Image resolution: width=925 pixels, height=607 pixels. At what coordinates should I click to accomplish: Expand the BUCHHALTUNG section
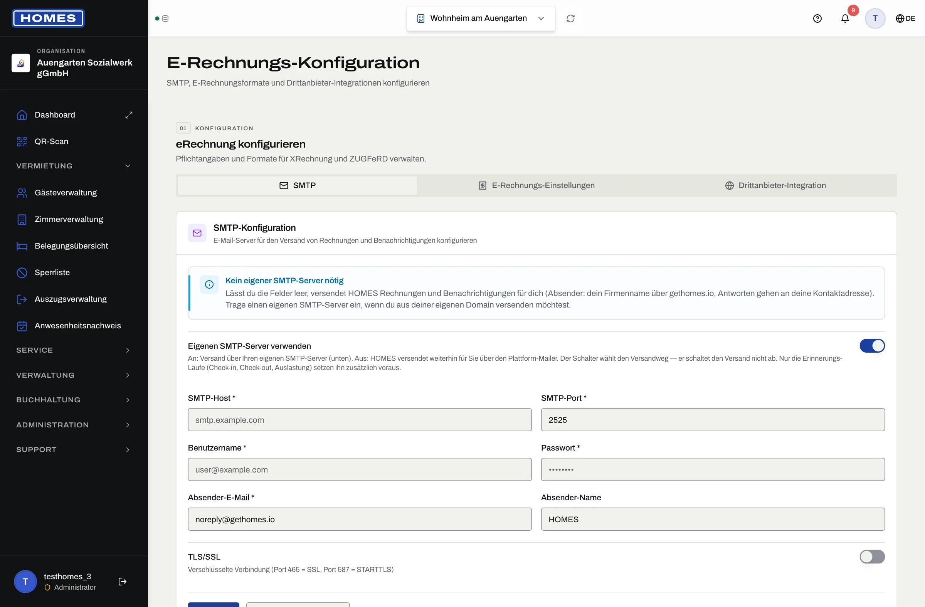[74, 400]
